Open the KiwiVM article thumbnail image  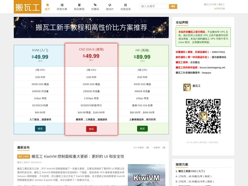[146, 175]
